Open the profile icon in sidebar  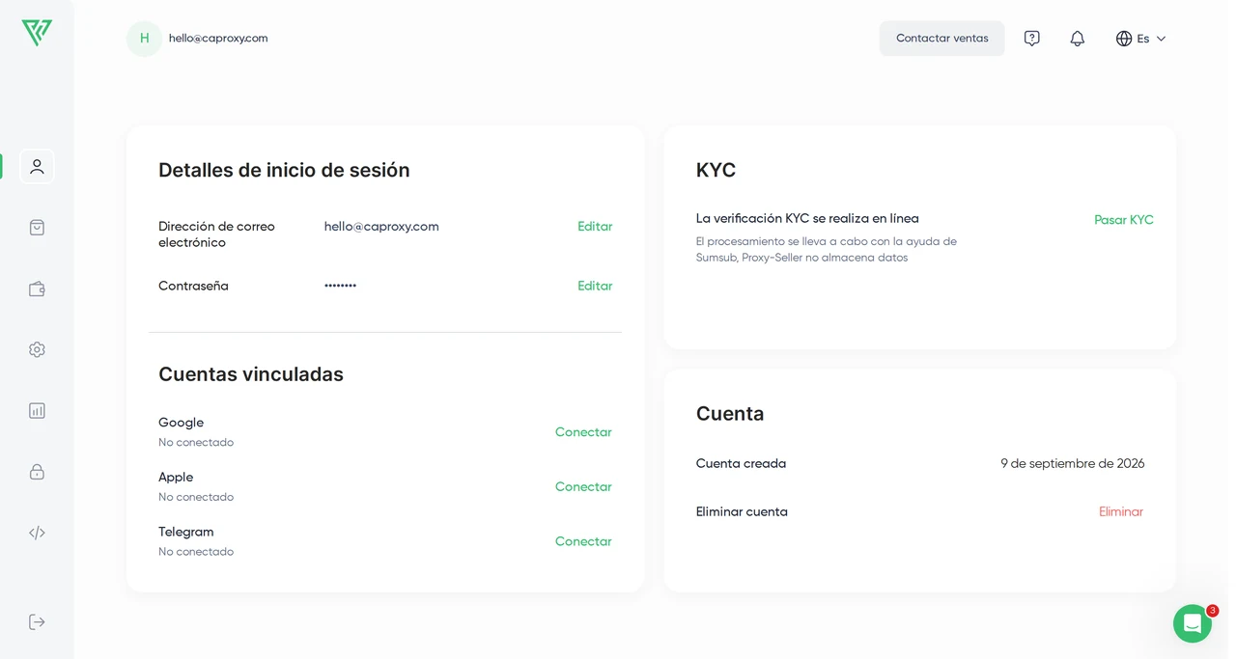37,166
